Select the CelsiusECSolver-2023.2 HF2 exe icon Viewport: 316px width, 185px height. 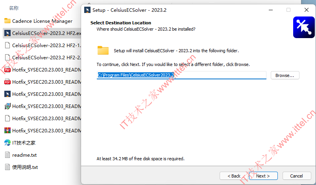(x=7, y=33)
